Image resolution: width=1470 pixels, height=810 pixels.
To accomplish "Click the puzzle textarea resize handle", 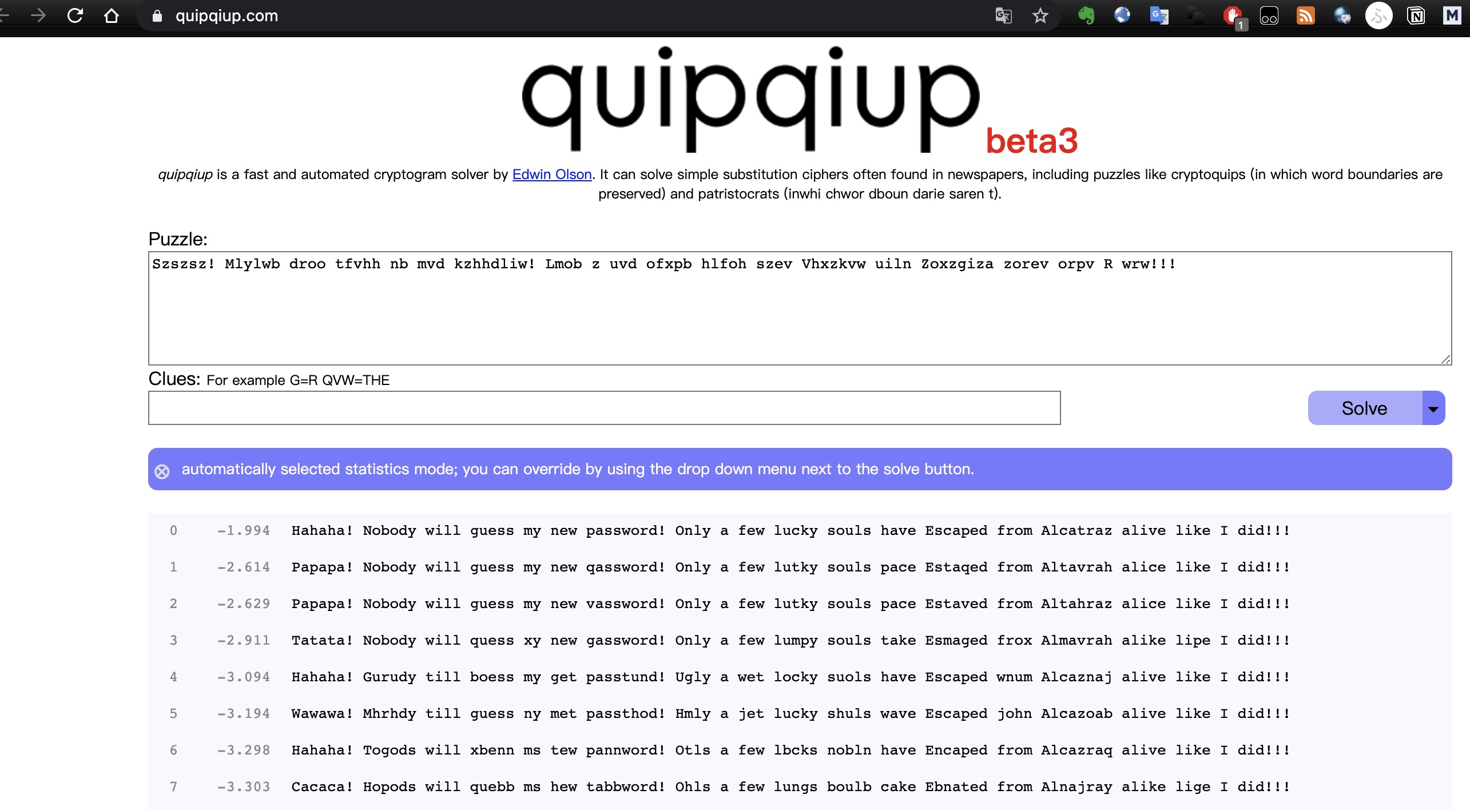I will tap(1445, 359).
